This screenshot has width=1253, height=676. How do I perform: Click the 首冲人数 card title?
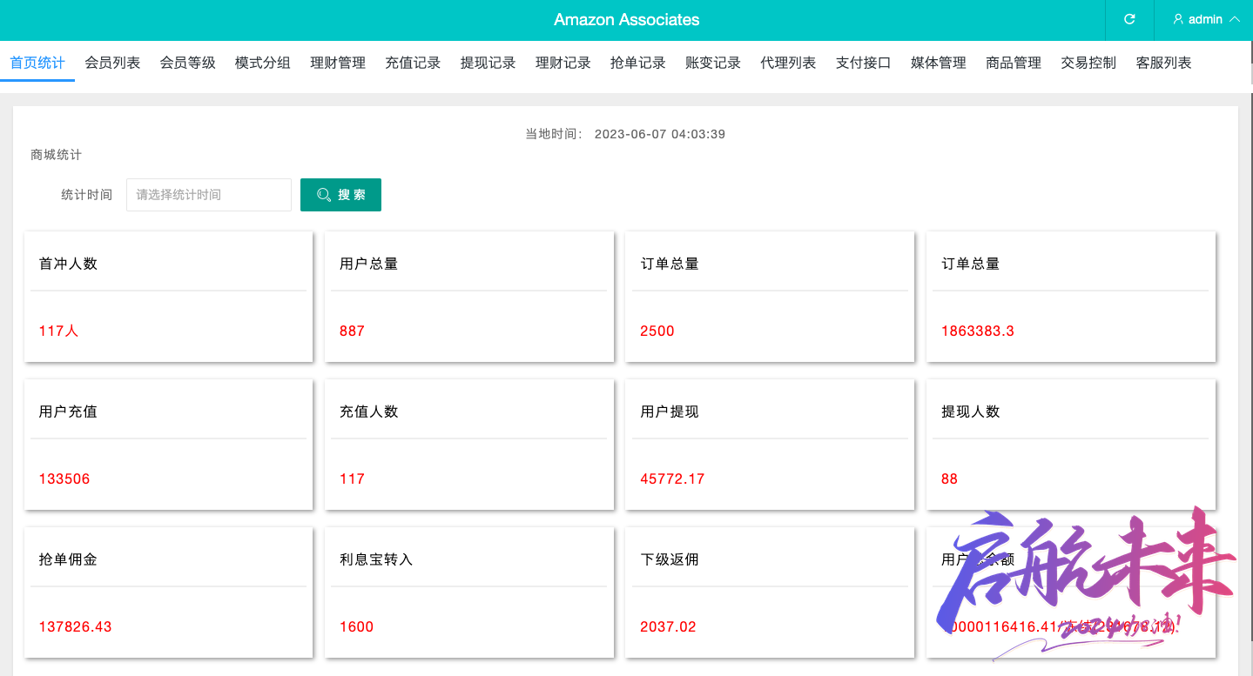68,264
